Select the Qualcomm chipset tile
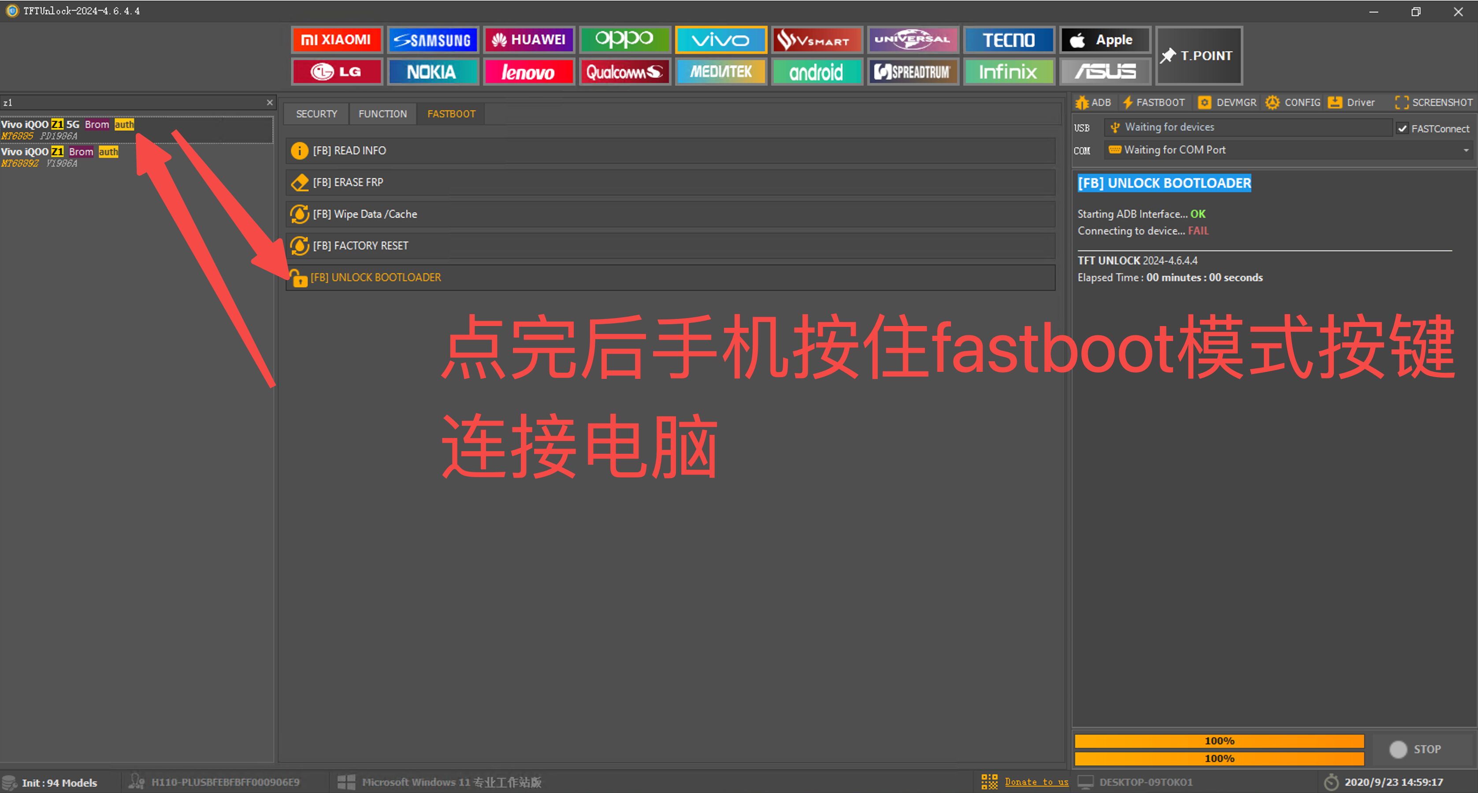Viewport: 1478px width, 793px height. (x=624, y=72)
